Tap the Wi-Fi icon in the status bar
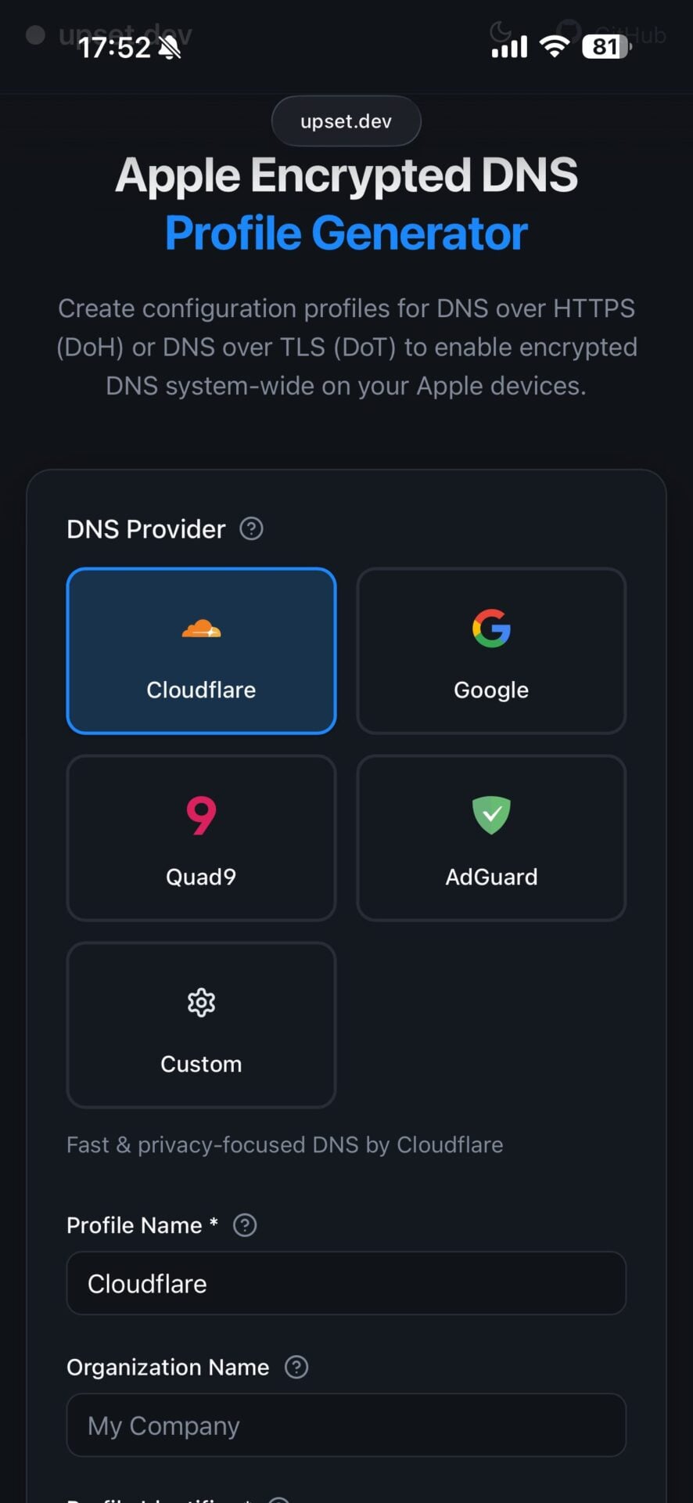693x1503 pixels. tap(554, 45)
